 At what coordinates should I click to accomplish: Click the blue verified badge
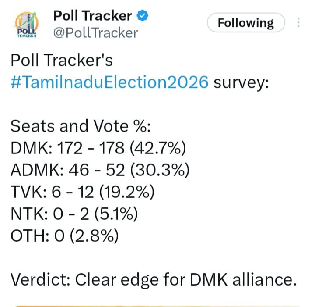pyautogui.click(x=143, y=16)
